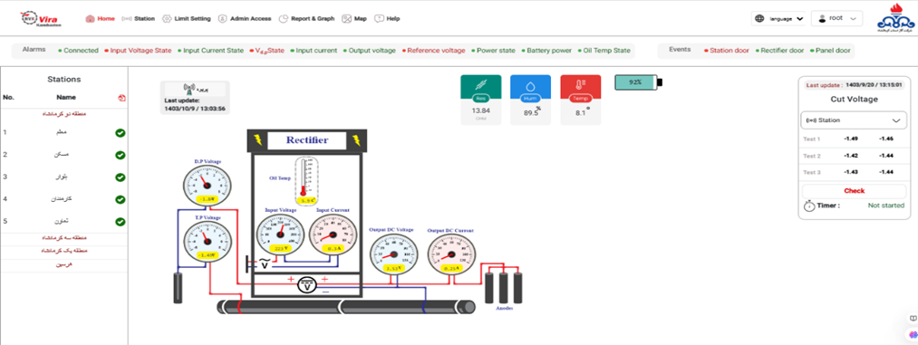Open the language dropdown
This screenshot has height=345, width=918.
click(x=778, y=19)
